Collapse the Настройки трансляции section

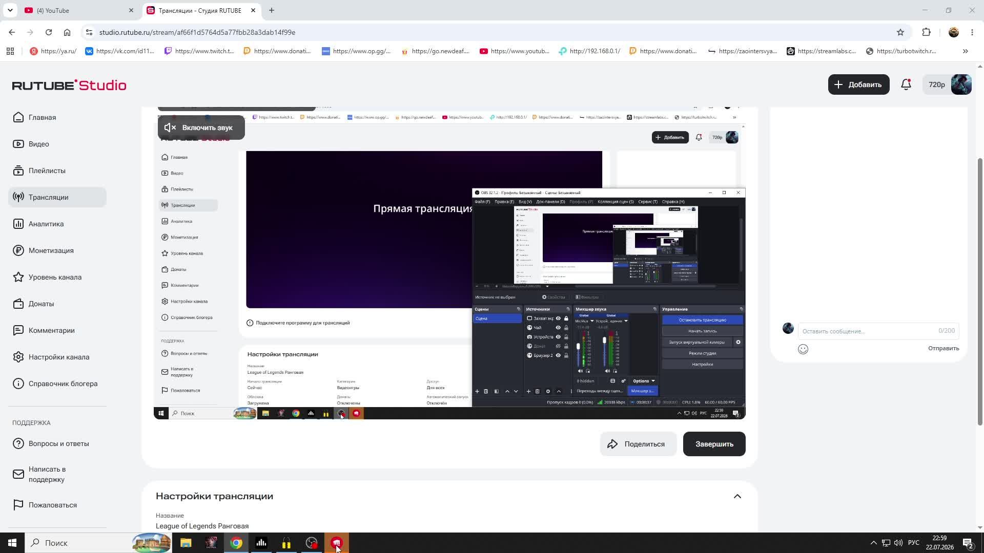click(x=737, y=496)
